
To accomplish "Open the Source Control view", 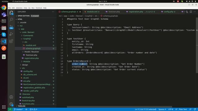I will pos(11,27).
